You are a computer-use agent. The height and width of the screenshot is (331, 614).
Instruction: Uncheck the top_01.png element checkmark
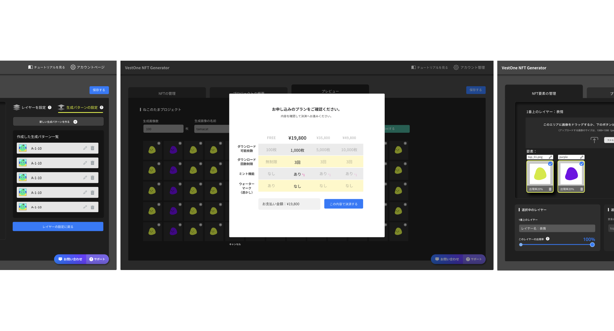(x=550, y=164)
